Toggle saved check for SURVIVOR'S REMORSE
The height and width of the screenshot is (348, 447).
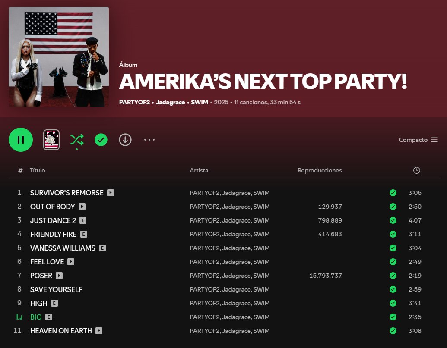(393, 193)
